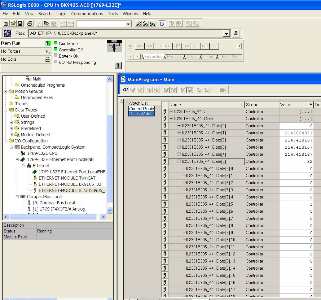The image size is (321, 300).
Task: Open the No Forces dropdown arrow
Action: (x=47, y=51)
